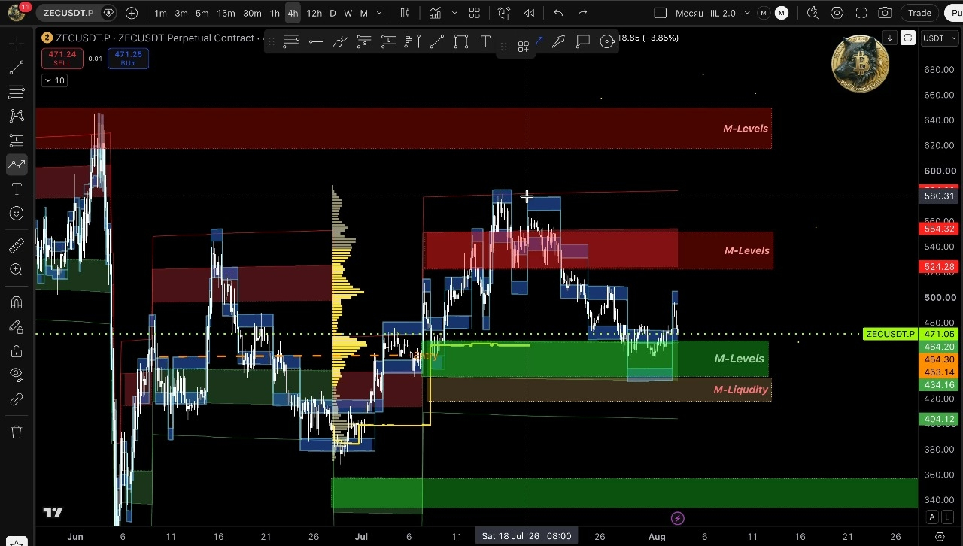Undo the last chart action
The height and width of the screenshot is (546, 963).
(558, 13)
